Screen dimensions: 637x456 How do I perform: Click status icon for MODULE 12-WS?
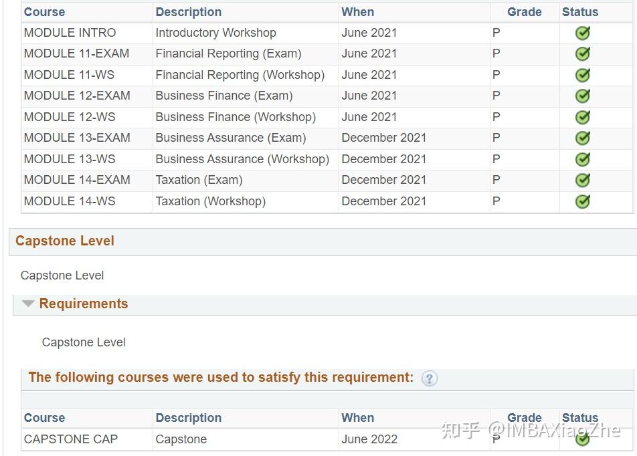click(583, 117)
